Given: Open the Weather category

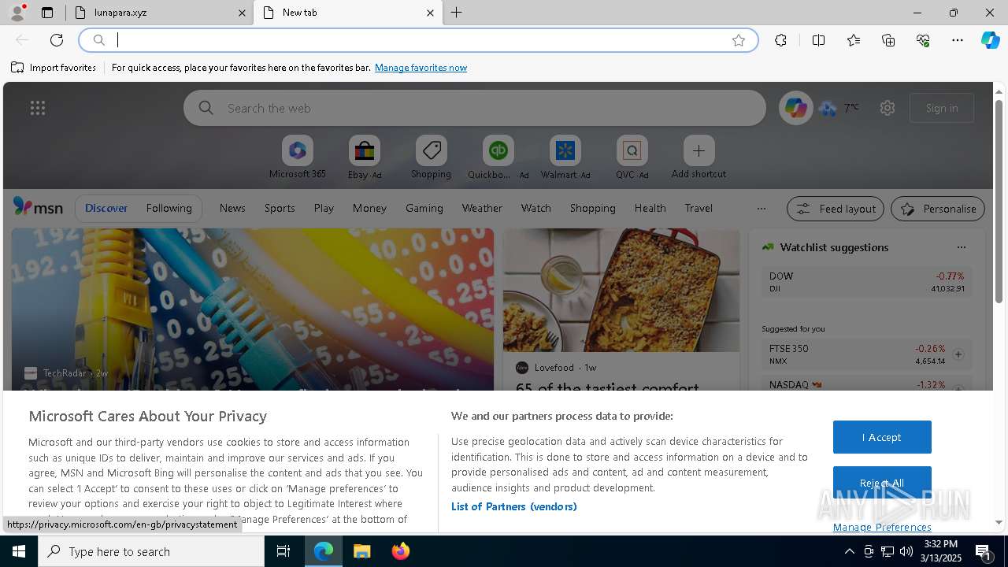Looking at the screenshot, I should tap(482, 208).
